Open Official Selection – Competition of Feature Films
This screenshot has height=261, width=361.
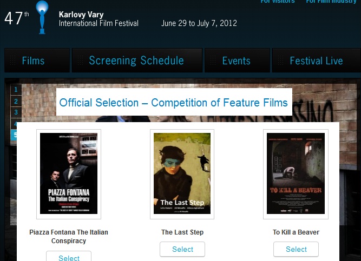pos(173,103)
